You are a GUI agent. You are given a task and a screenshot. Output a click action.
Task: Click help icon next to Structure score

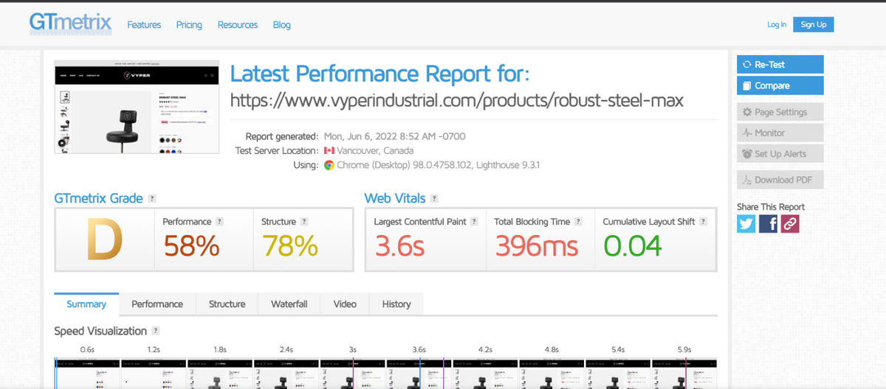304,222
